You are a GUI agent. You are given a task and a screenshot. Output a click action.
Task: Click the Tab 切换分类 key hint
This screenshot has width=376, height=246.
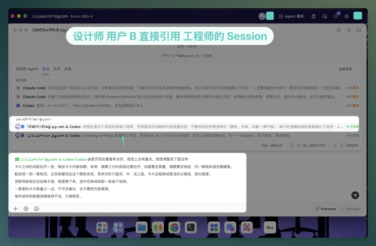[272, 145]
